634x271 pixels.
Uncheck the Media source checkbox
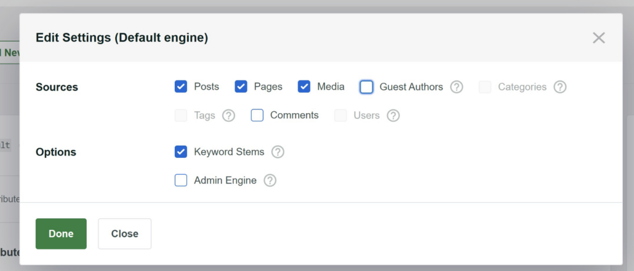304,87
